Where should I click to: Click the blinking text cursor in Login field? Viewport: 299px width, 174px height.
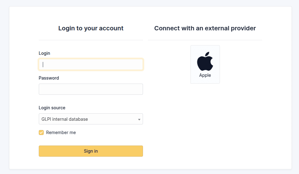click(x=43, y=64)
